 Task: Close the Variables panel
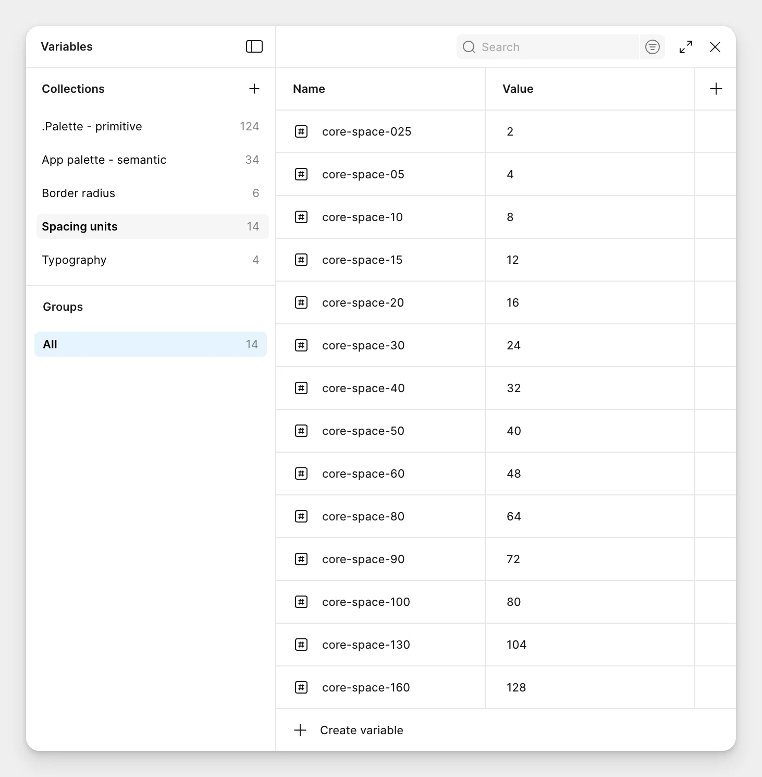[715, 47]
